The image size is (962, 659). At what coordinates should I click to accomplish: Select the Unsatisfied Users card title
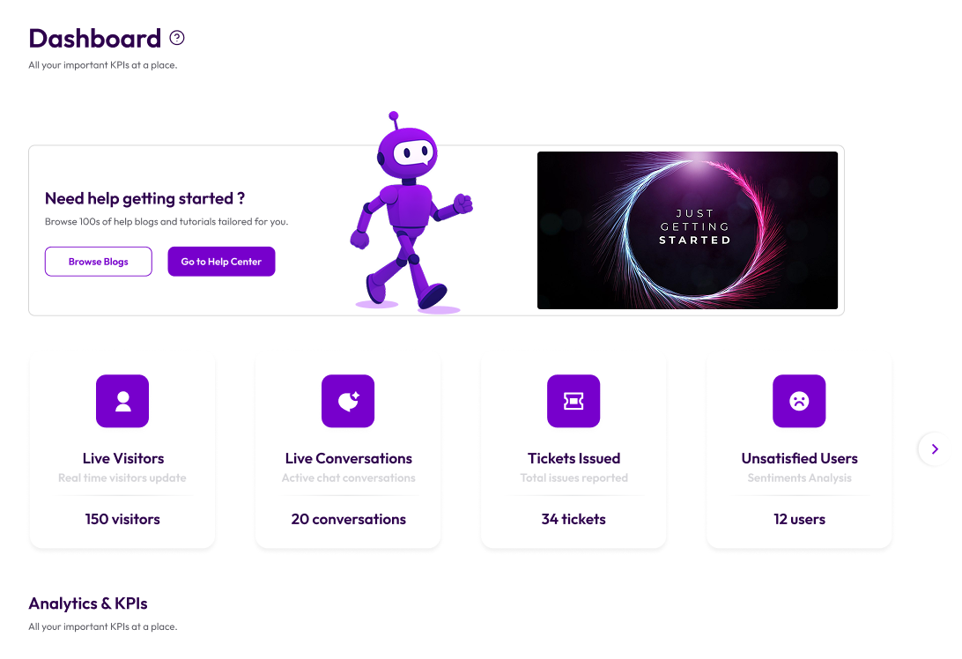(x=799, y=458)
